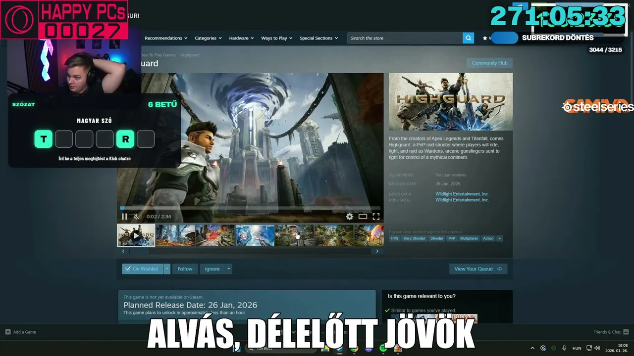
Task: Open the Friends & Chat icon
Action: (x=626, y=332)
